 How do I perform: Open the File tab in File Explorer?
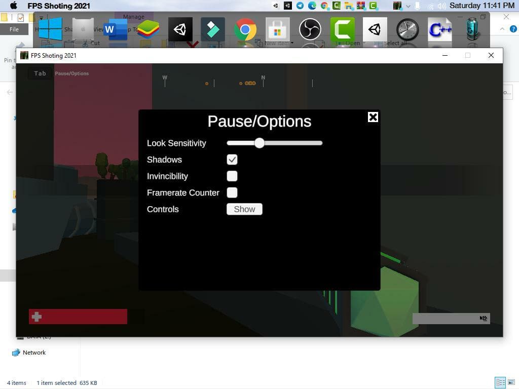[x=14, y=29]
